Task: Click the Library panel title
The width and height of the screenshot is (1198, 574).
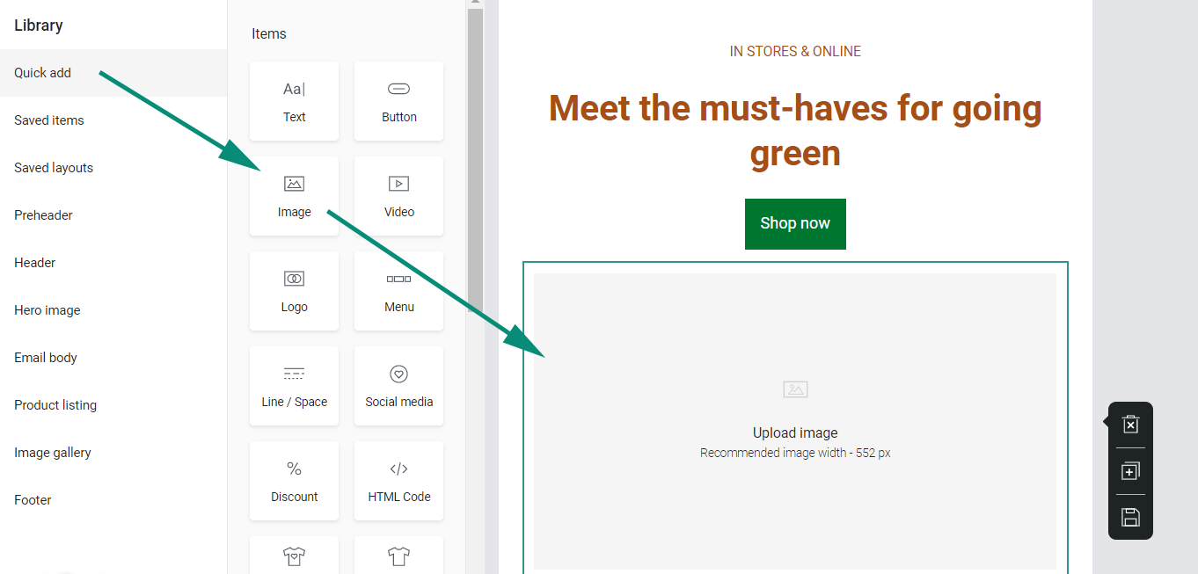Action: point(39,25)
